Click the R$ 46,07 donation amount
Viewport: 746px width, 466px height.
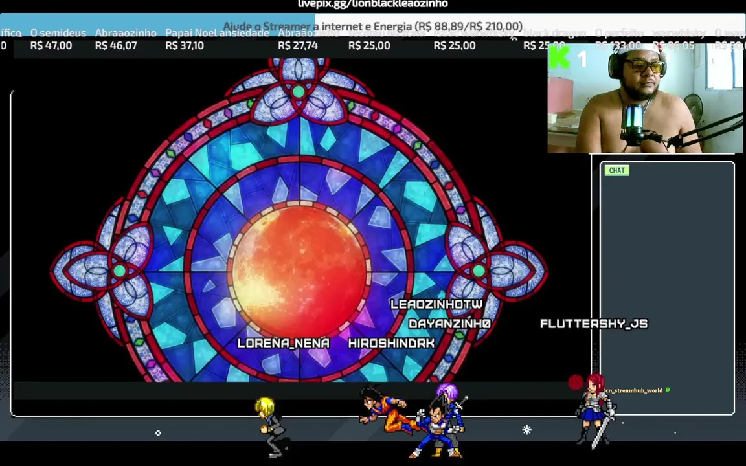coord(116,46)
